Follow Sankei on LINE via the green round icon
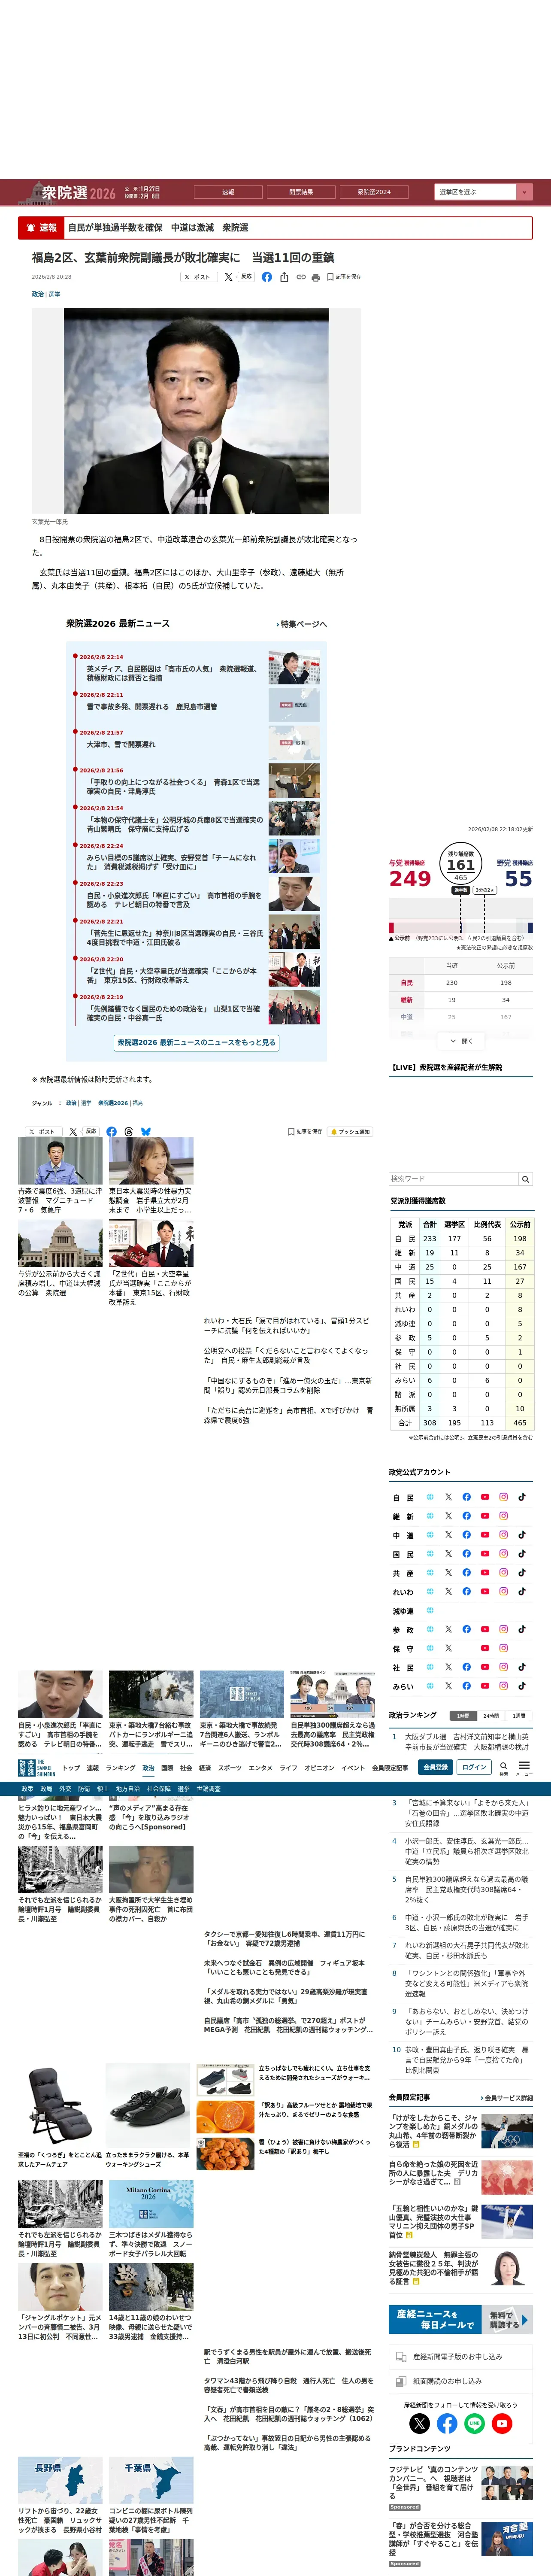Screen dimensions: 551x2576 [x=475, y=2423]
